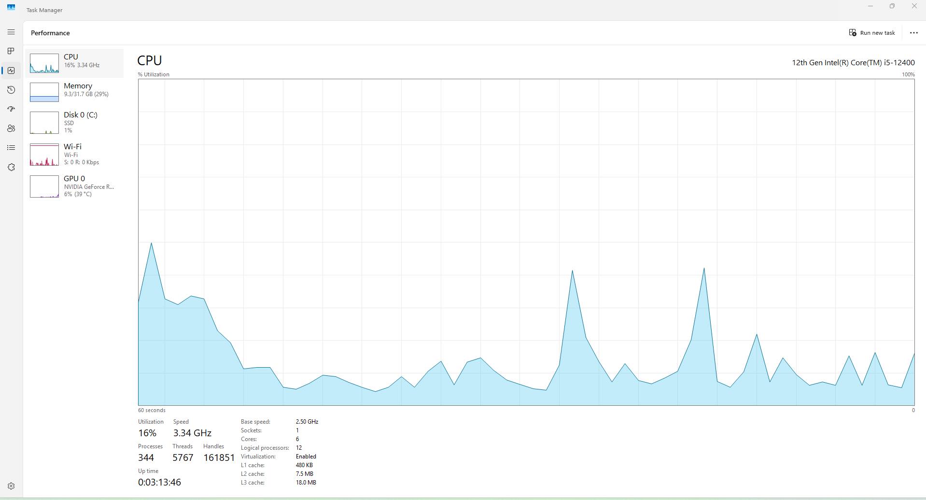Minimize the Task Manager window
The height and width of the screenshot is (500, 926).
(x=870, y=6)
